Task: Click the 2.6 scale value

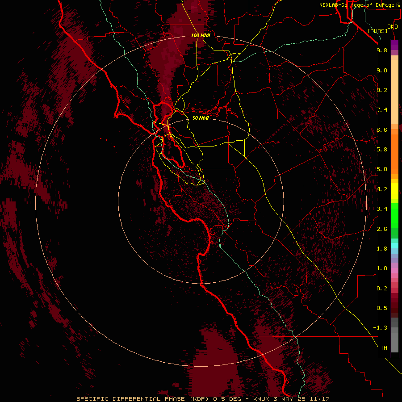Action: [x=382, y=229]
